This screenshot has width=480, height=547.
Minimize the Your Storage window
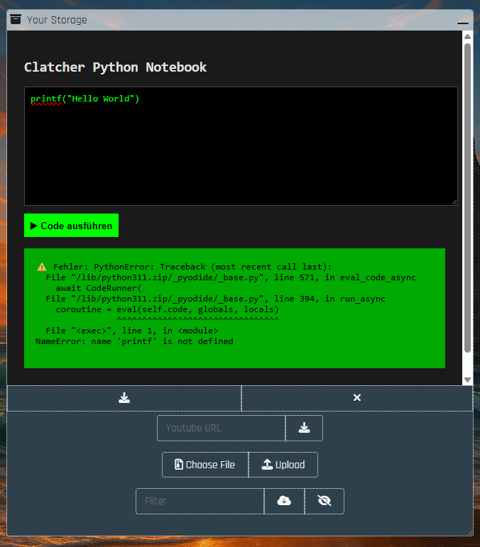click(462, 23)
